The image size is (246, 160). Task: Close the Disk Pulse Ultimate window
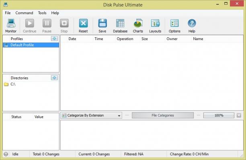coord(237,4)
